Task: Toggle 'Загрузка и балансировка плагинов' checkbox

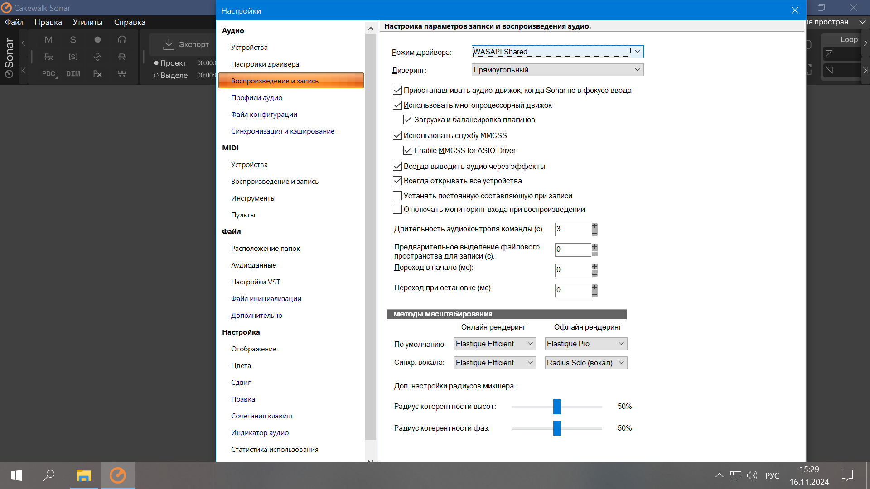Action: point(408,120)
